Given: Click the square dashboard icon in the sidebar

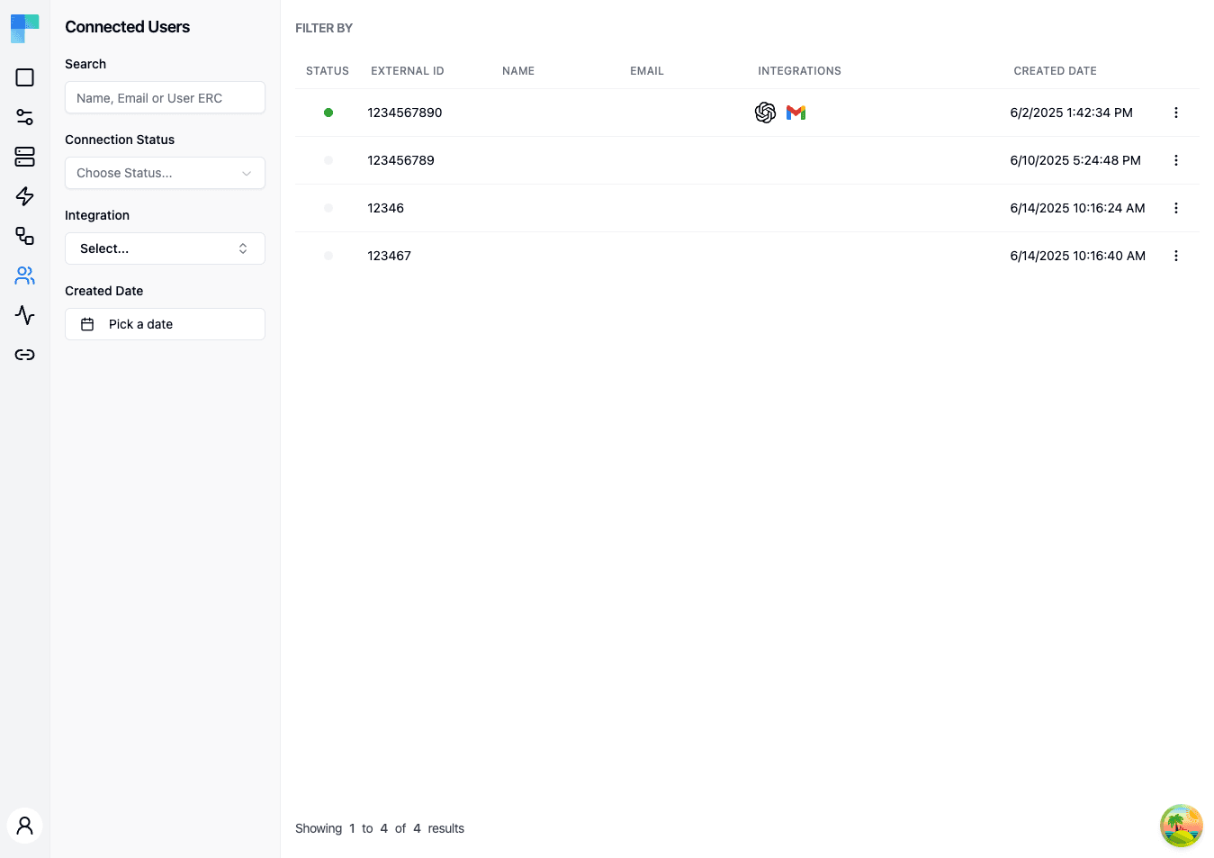Looking at the screenshot, I should (24, 77).
